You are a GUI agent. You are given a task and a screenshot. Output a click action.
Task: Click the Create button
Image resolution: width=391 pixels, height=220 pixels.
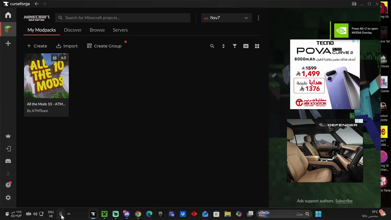[37, 46]
